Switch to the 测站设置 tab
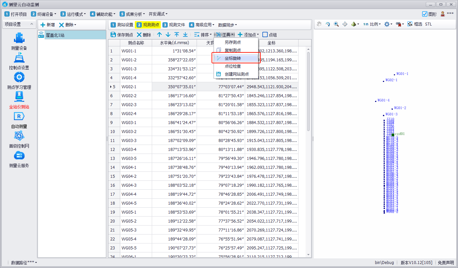 pyautogui.click(x=122, y=25)
